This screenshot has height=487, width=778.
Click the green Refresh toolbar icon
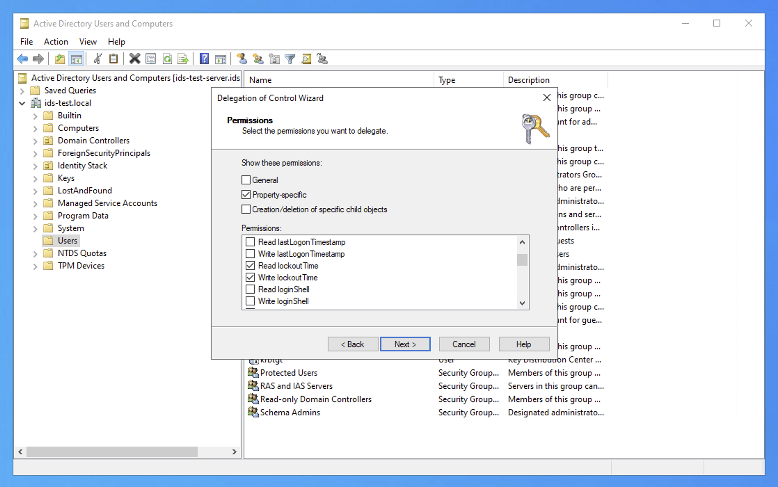[167, 59]
